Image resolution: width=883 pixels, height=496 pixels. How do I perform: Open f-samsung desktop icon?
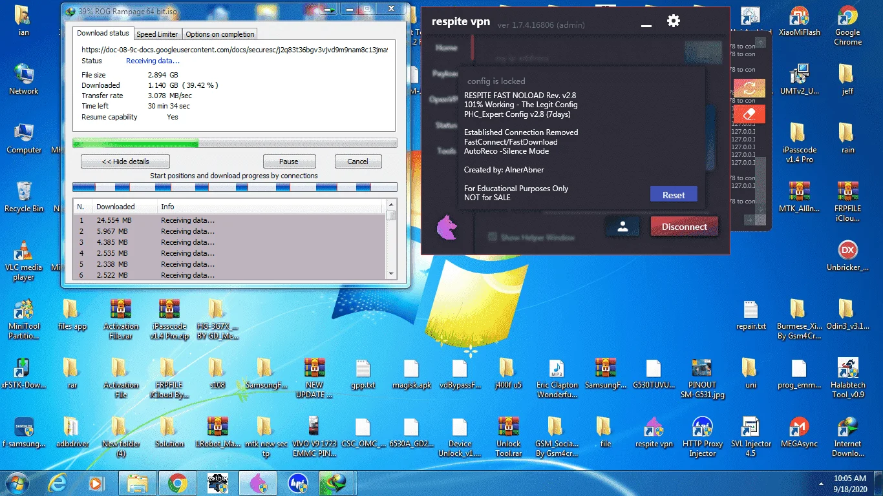pyautogui.click(x=24, y=432)
